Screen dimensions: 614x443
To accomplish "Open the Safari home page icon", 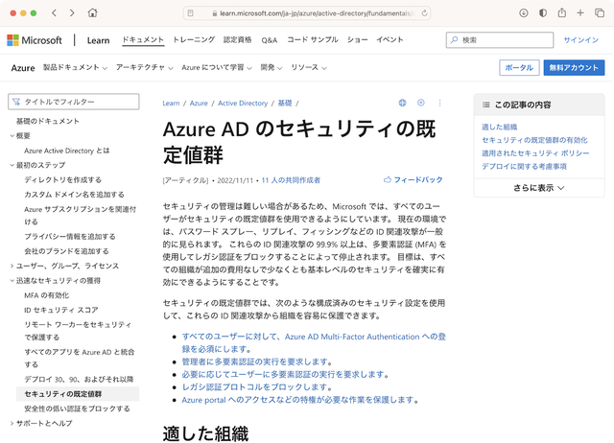I will tap(92, 12).
